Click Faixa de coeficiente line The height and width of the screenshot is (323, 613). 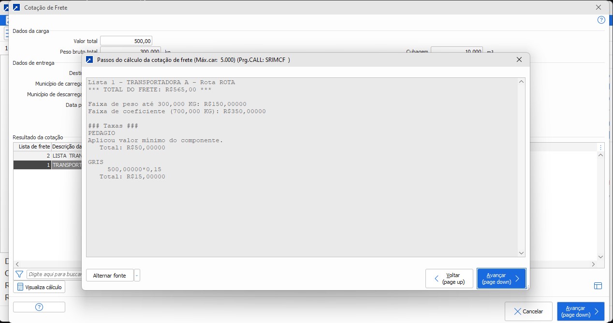click(177, 111)
